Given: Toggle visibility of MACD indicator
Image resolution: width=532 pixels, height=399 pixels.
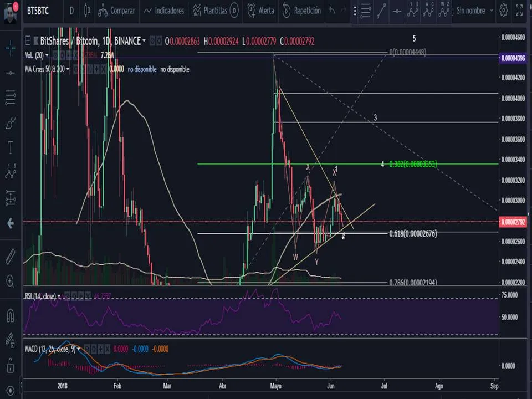Looking at the screenshot, I should (x=87, y=349).
